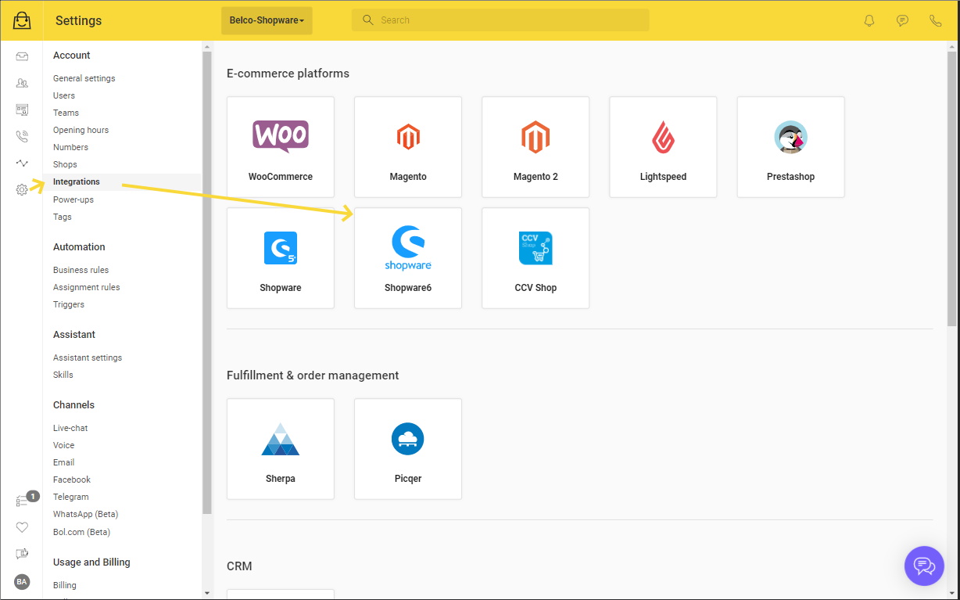Viewport: 960px width, 600px height.
Task: Open the phone icon in header
Action: point(935,20)
